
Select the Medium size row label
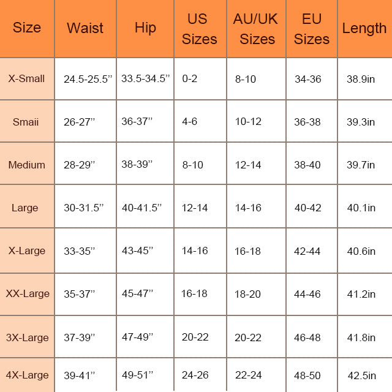click(27, 165)
